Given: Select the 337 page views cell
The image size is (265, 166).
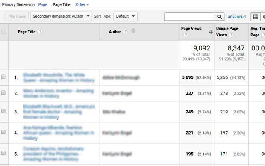Looking at the screenshot, I should (x=189, y=93).
